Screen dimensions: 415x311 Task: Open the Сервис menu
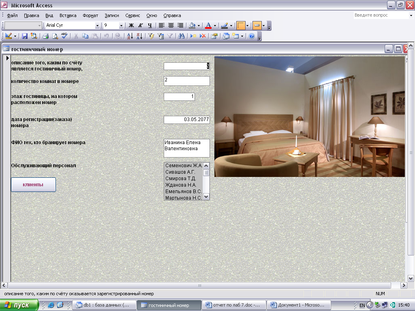(x=133, y=15)
